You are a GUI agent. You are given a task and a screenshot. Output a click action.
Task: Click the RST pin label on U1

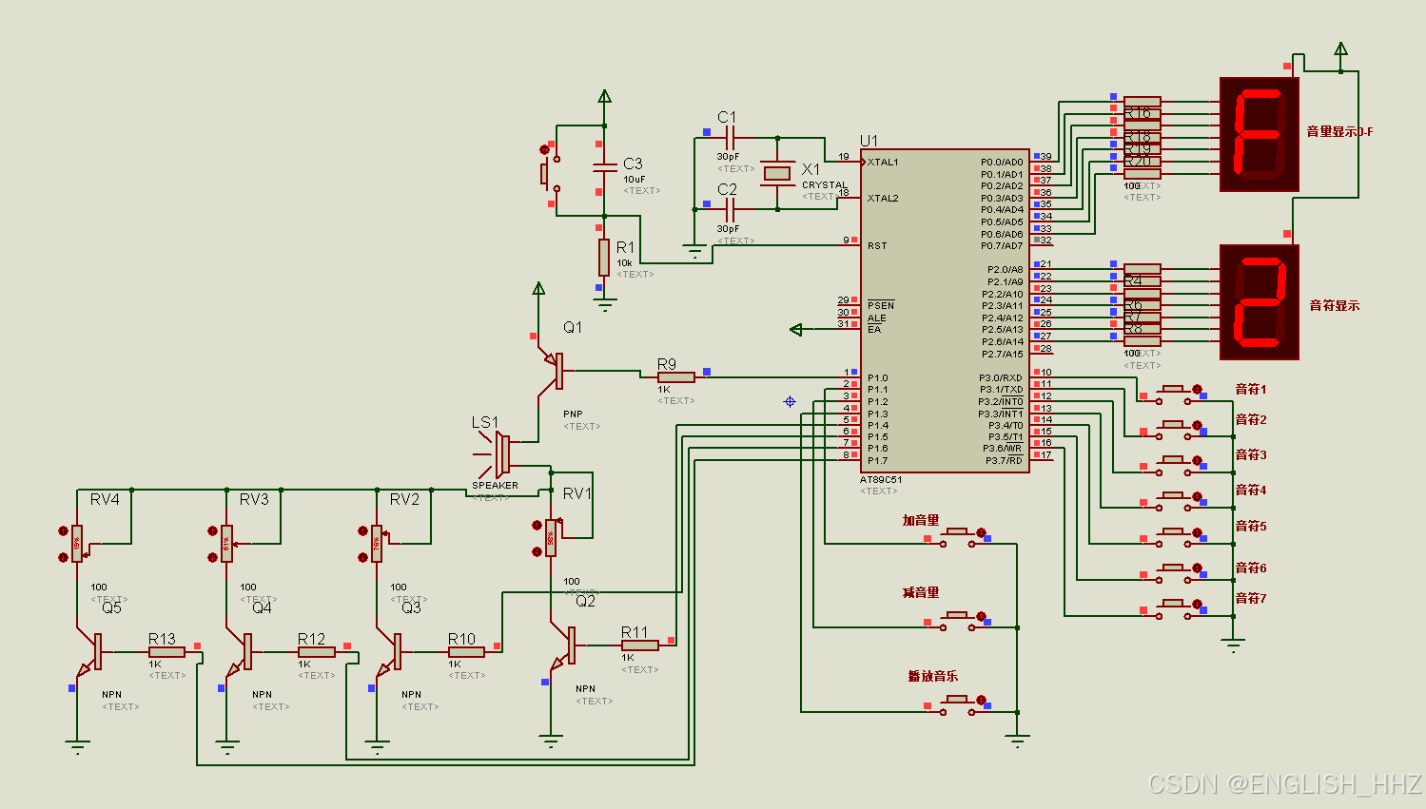877,245
